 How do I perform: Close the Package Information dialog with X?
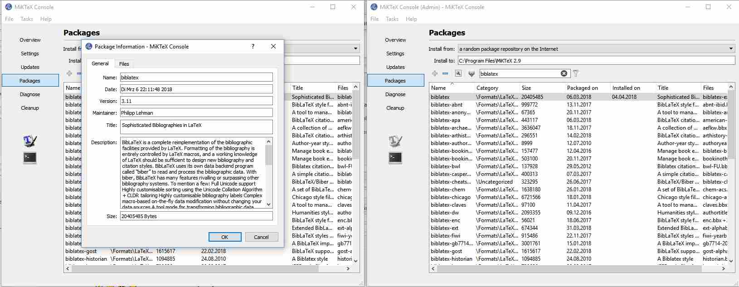[273, 46]
